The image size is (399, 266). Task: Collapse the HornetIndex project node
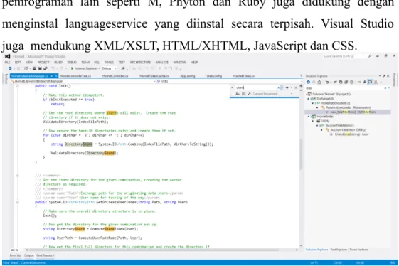(x=309, y=117)
